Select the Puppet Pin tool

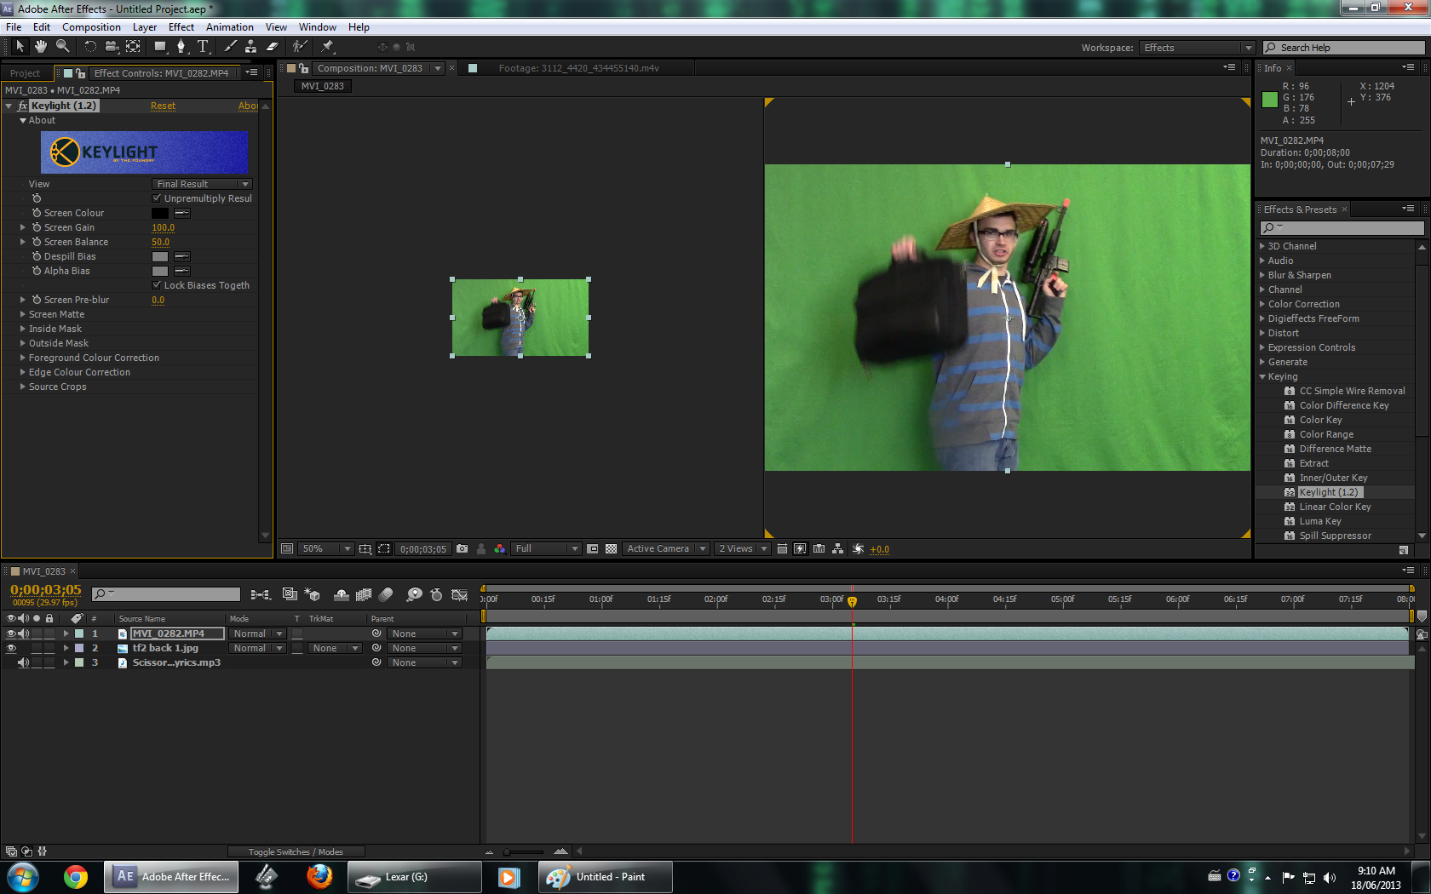(x=327, y=47)
